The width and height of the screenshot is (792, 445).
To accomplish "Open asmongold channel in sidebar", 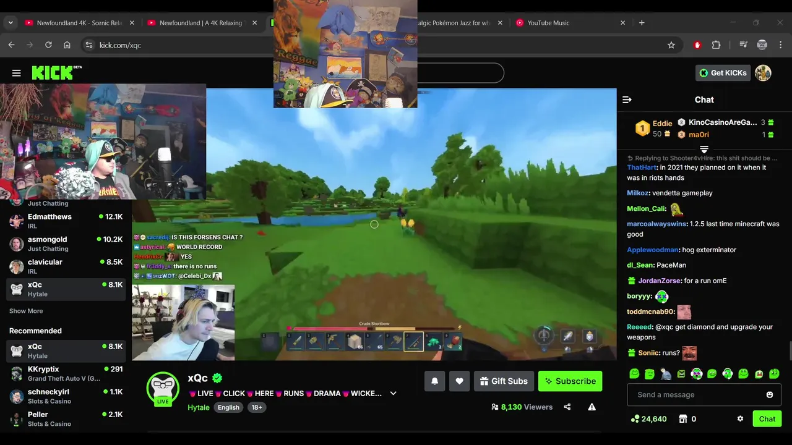I will [65, 244].
